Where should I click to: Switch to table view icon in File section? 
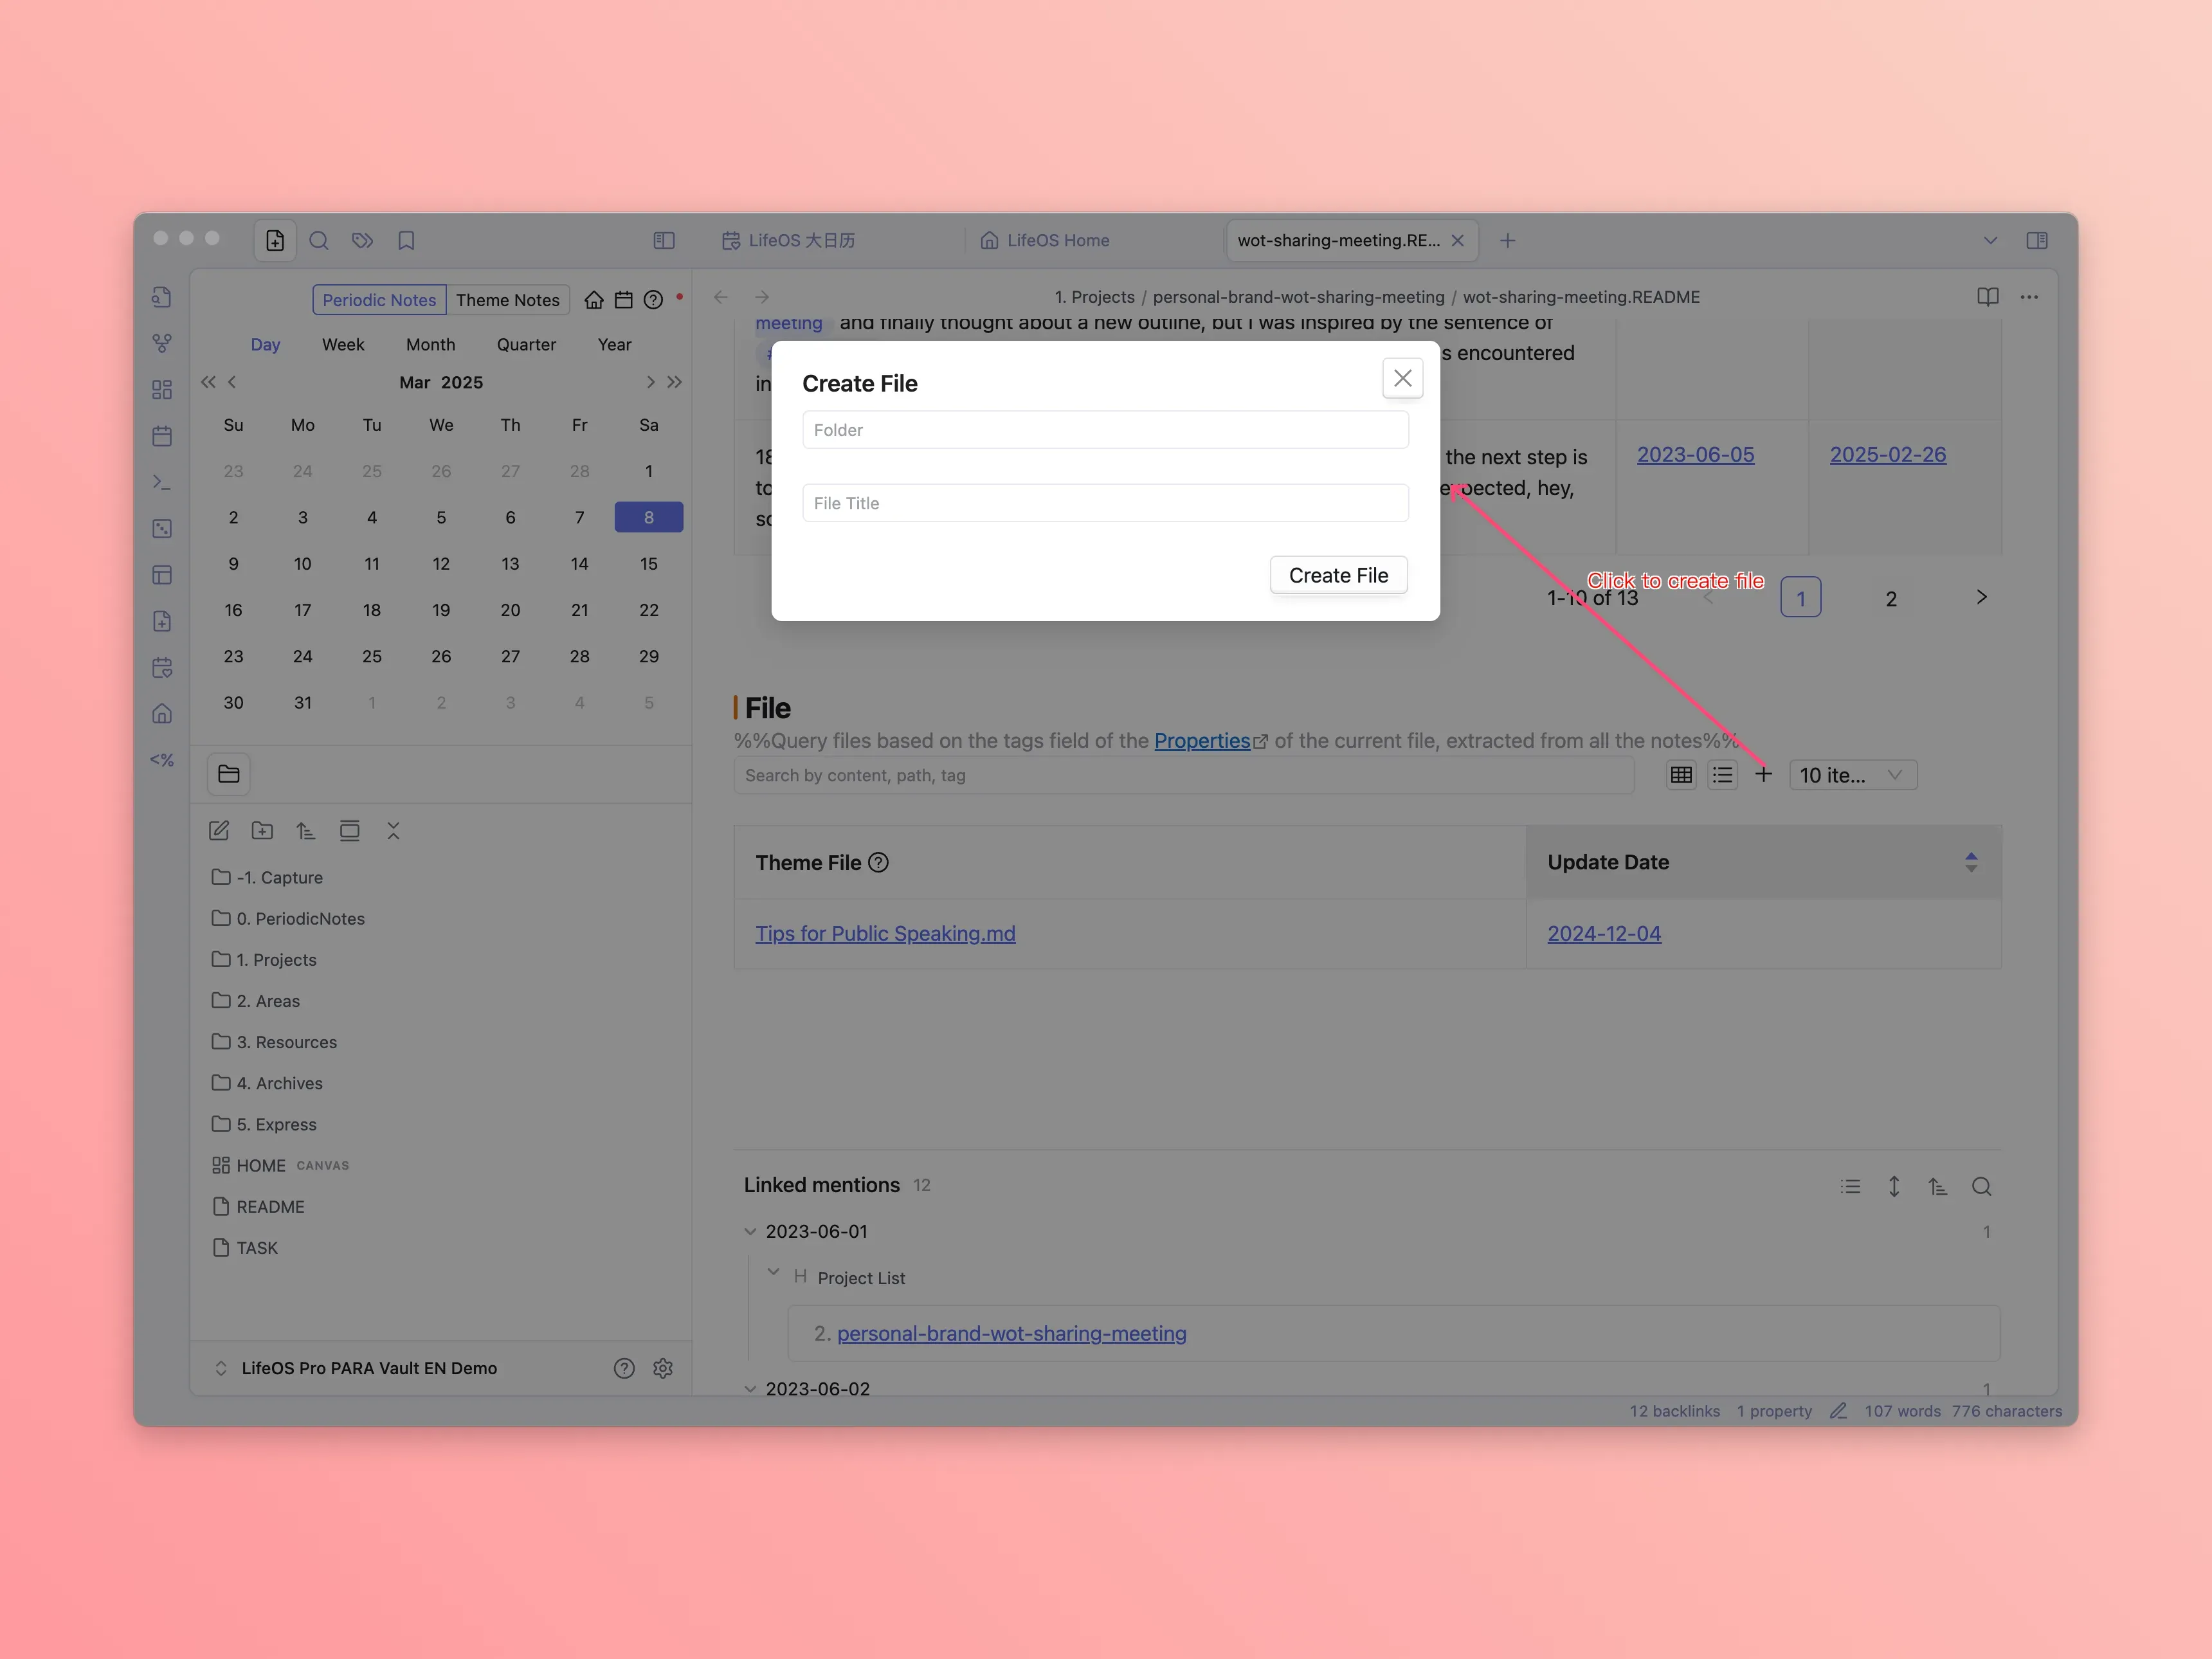point(1681,775)
